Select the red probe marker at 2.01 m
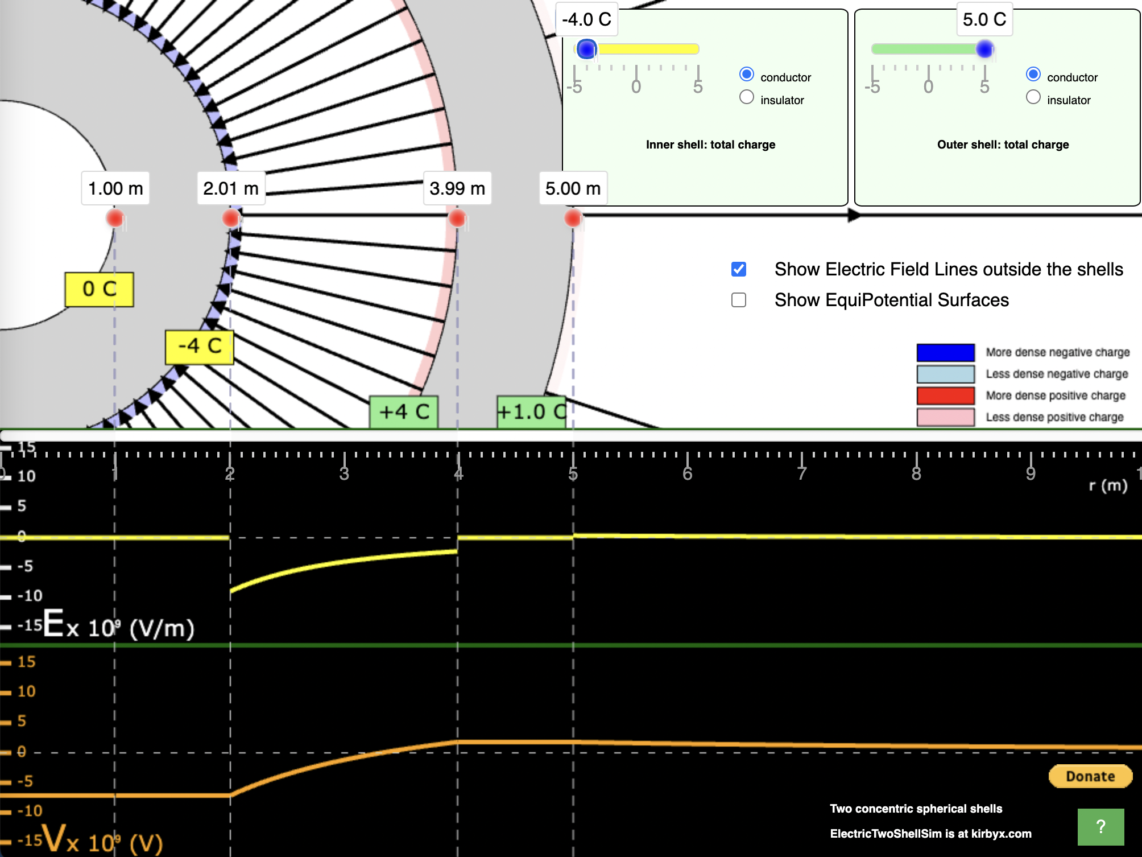The height and width of the screenshot is (857, 1142). pos(230,217)
